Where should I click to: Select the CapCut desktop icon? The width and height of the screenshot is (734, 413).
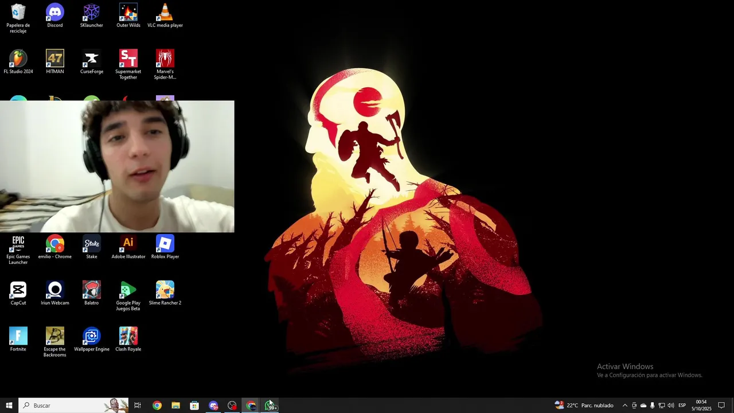click(x=18, y=293)
